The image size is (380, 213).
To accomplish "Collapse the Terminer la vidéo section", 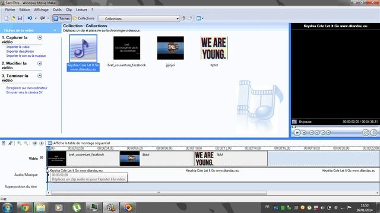I will (x=40, y=76).
